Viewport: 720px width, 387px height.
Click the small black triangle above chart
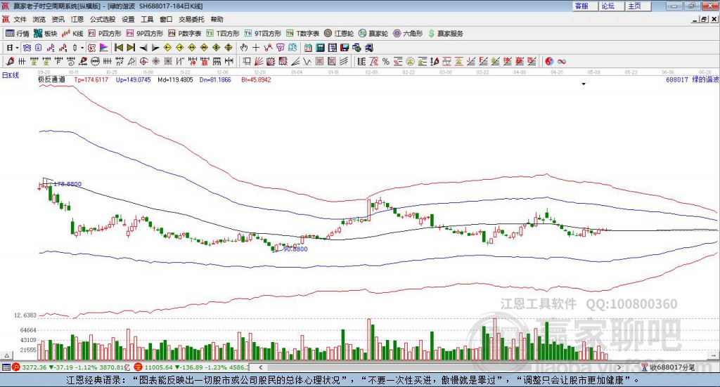click(x=584, y=84)
